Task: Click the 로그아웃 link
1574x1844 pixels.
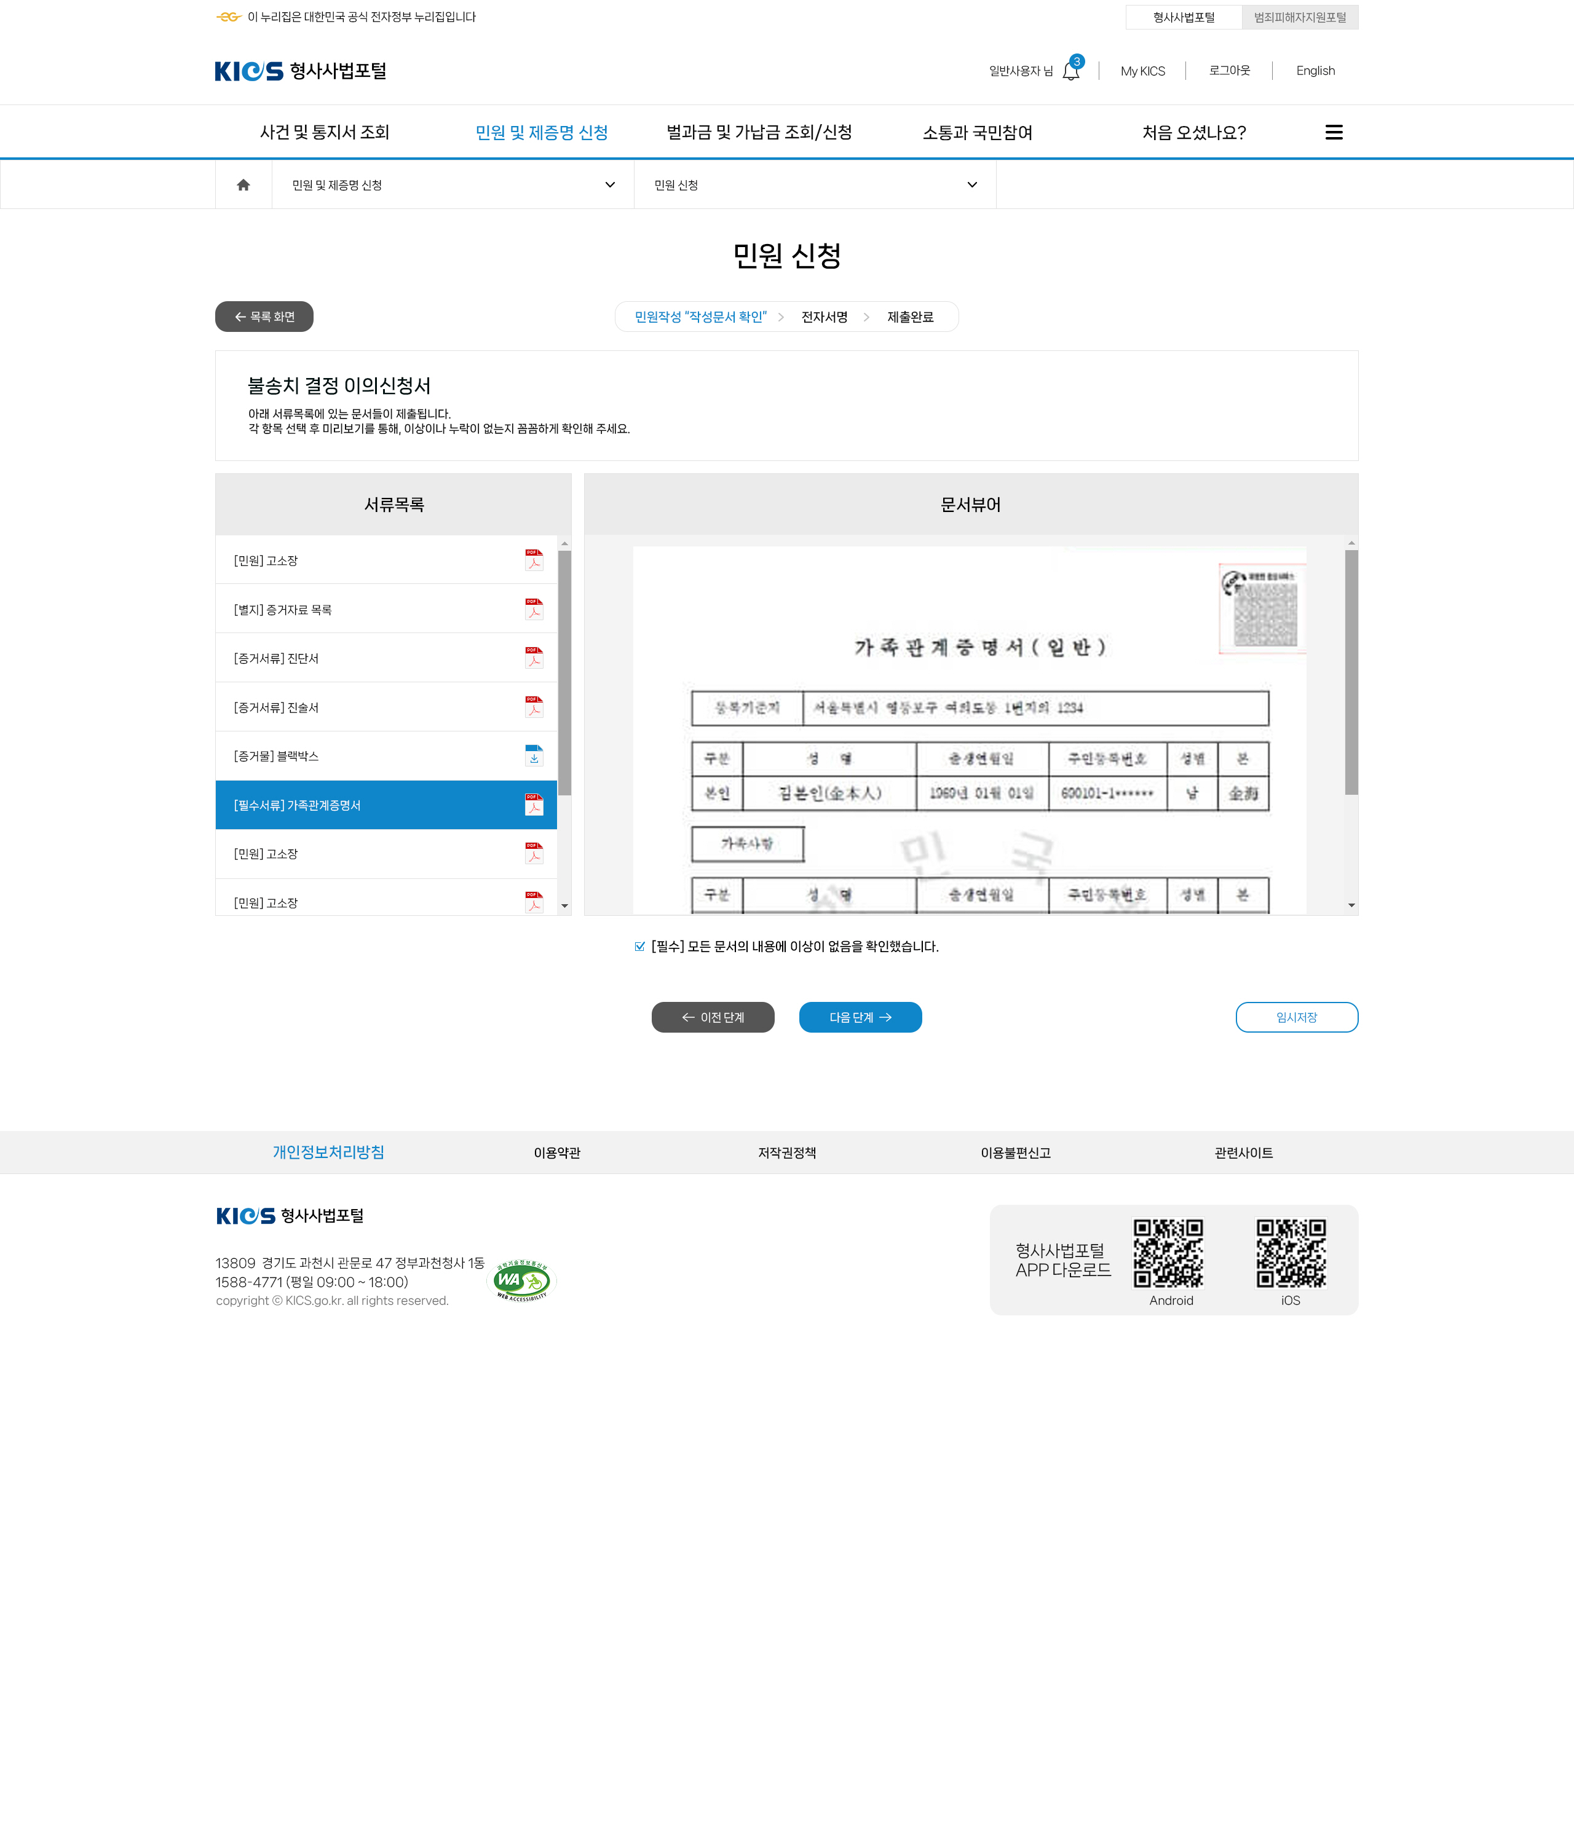Action: [x=1230, y=70]
